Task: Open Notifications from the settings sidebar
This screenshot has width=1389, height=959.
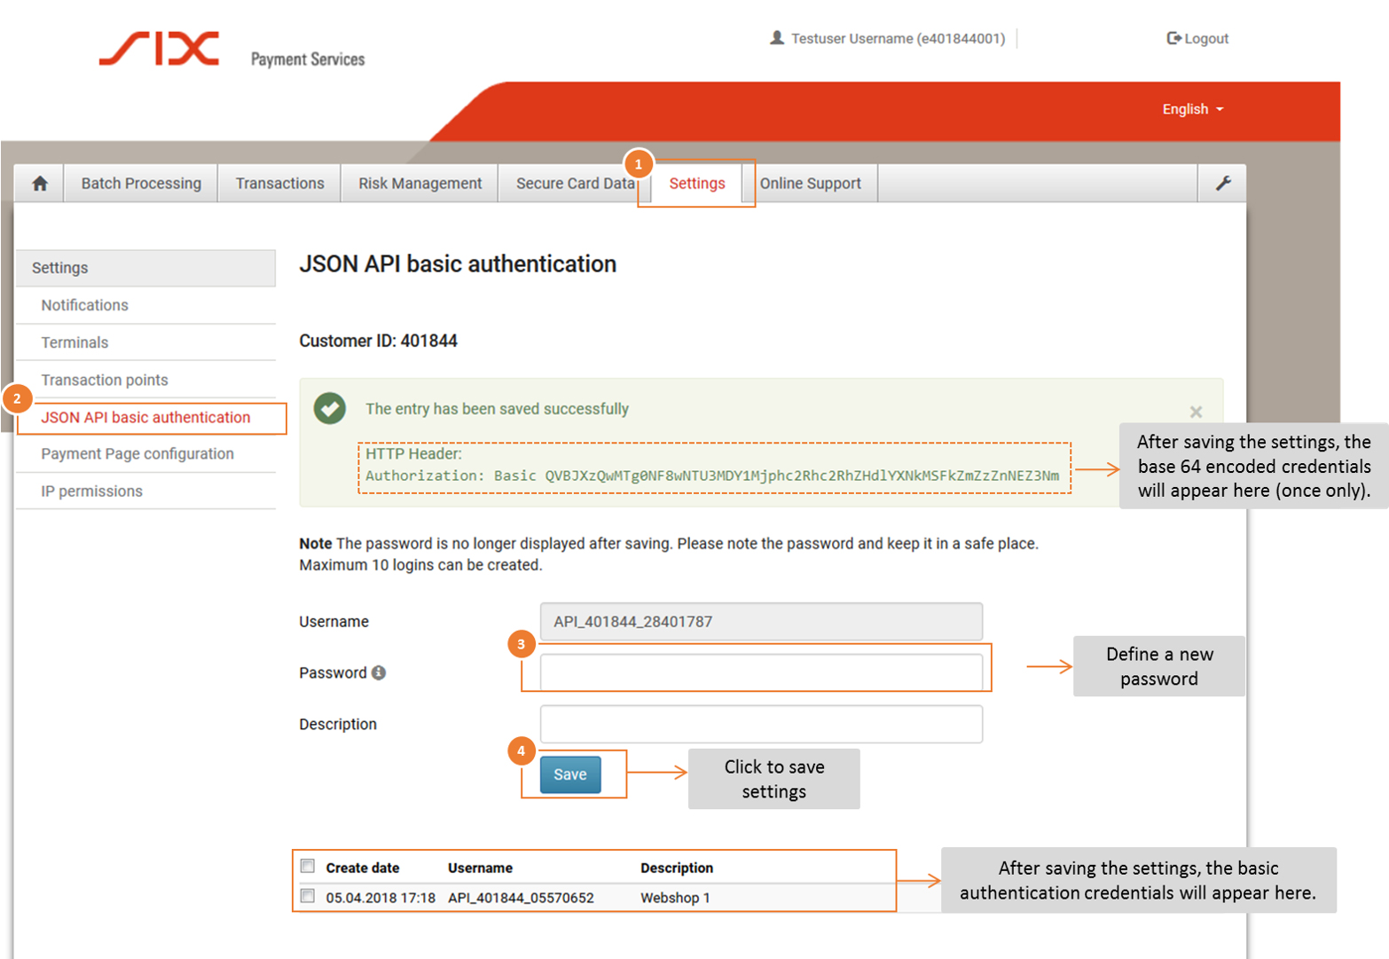Action: 84,305
